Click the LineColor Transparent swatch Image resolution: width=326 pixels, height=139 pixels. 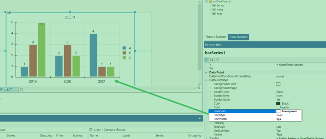[x=278, y=111]
